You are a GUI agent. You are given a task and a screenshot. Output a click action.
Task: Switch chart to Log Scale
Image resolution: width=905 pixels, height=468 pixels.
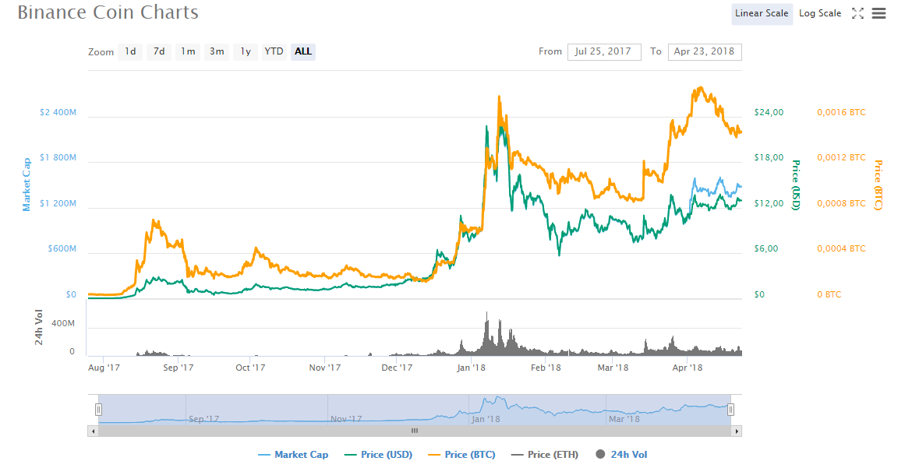pos(819,13)
